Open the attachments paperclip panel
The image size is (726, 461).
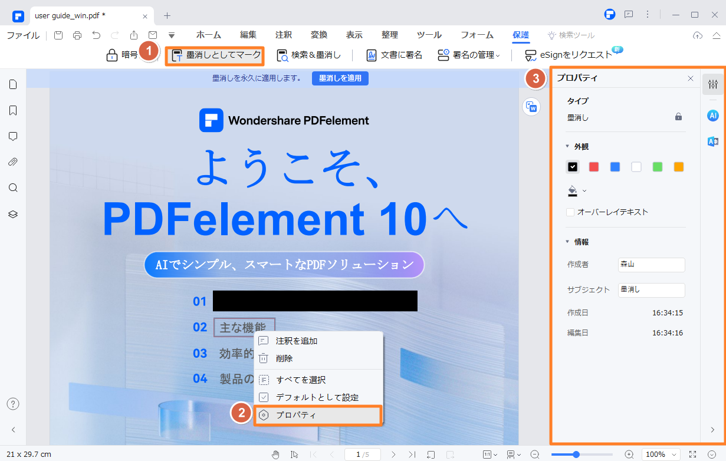click(13, 162)
